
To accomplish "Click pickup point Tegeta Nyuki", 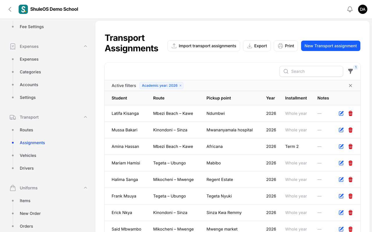I will [219, 196].
